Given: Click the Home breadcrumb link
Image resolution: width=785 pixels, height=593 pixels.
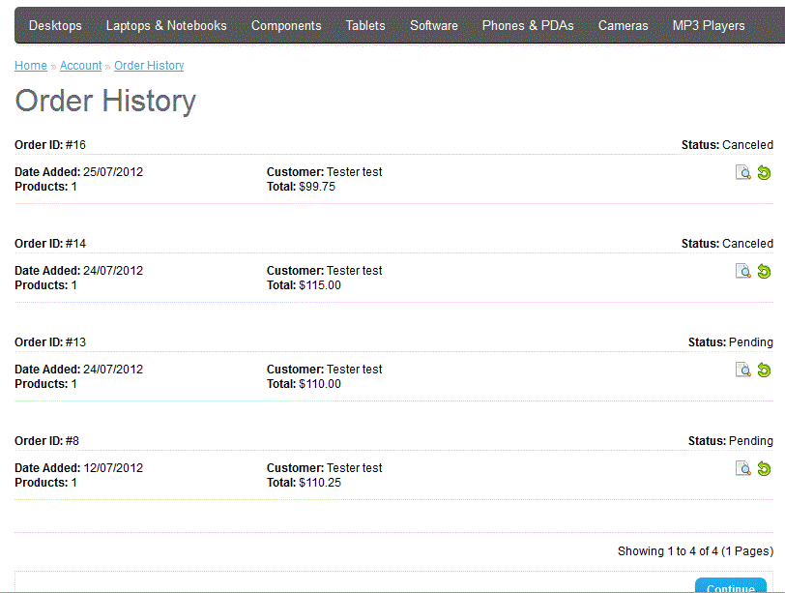Looking at the screenshot, I should coord(31,66).
